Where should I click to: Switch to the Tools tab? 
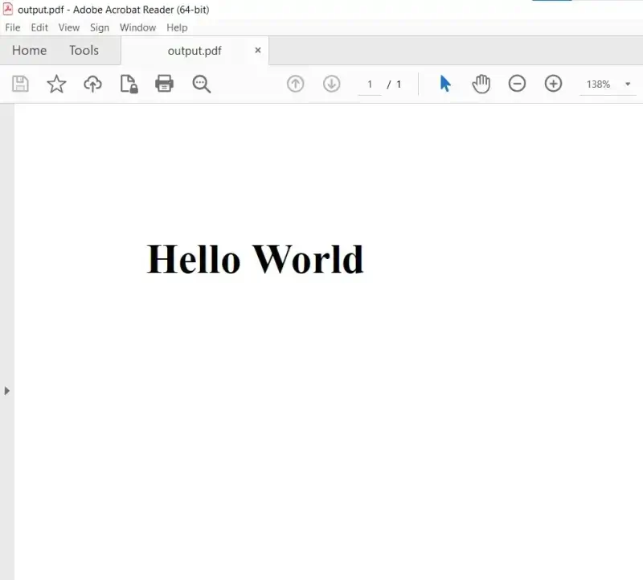(x=84, y=50)
